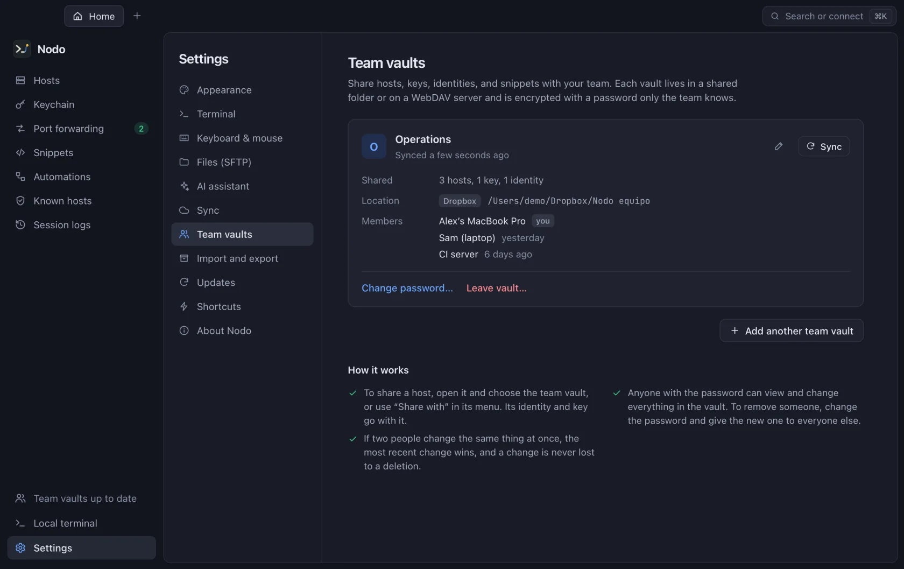Switch to the Home tab
The height and width of the screenshot is (569, 904).
point(94,16)
